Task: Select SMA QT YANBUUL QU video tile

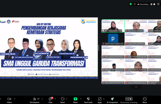Action: [113, 65]
